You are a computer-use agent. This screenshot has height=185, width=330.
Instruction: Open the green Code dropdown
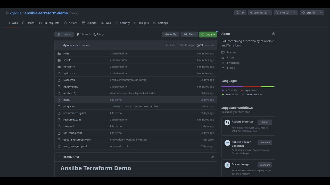[x=208, y=34]
